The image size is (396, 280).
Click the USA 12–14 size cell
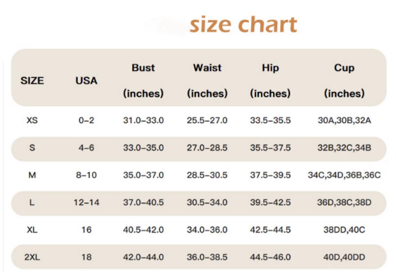point(86,202)
